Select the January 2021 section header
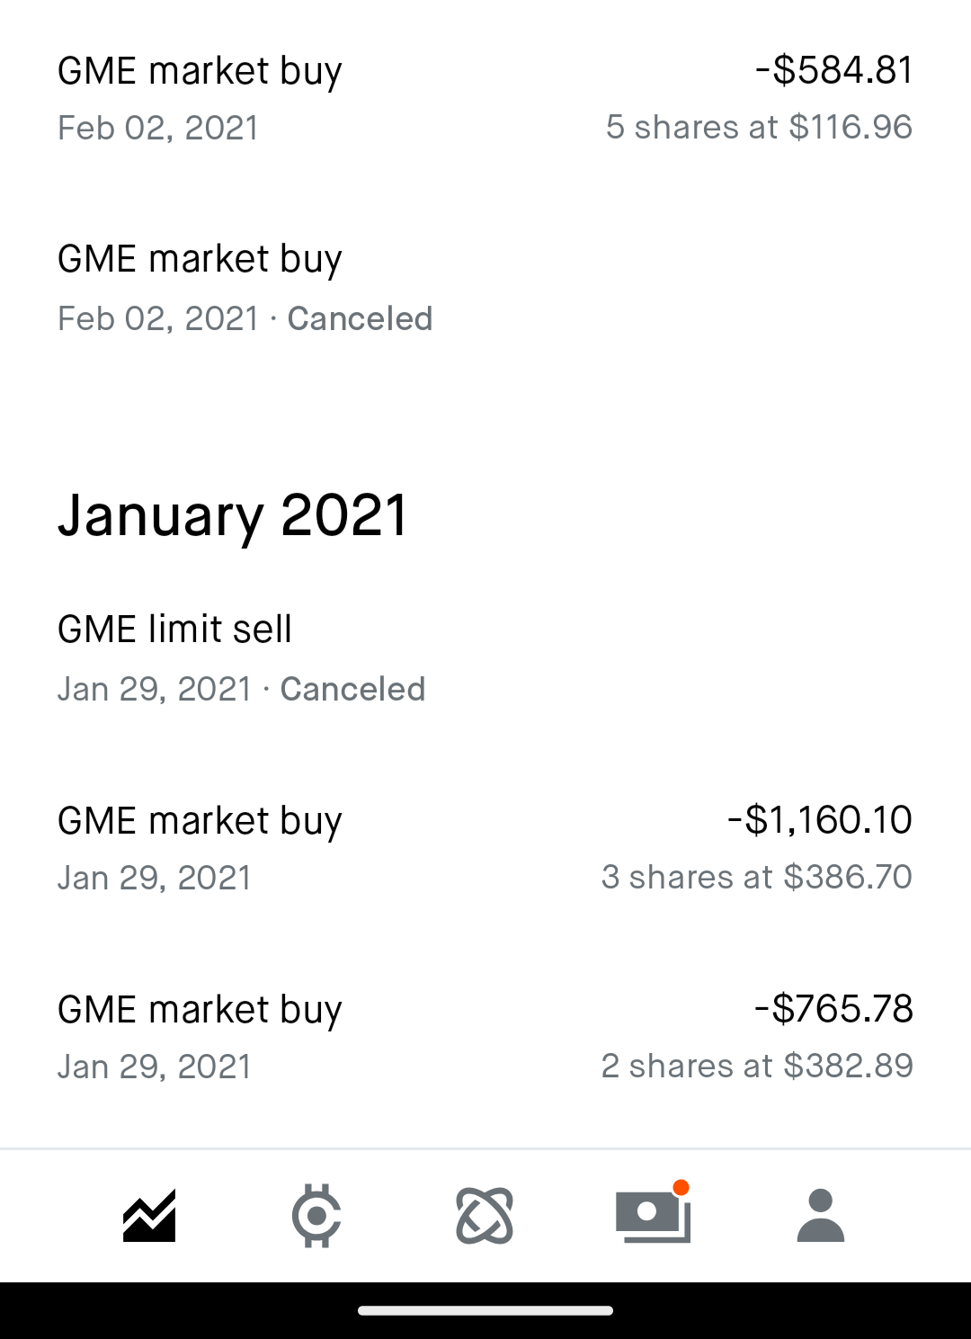 [x=233, y=515]
